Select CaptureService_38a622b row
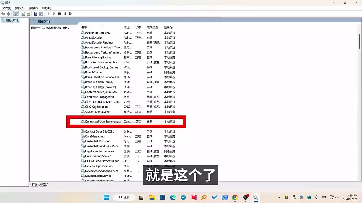Viewport: 362px width, 203px height. pos(128,92)
